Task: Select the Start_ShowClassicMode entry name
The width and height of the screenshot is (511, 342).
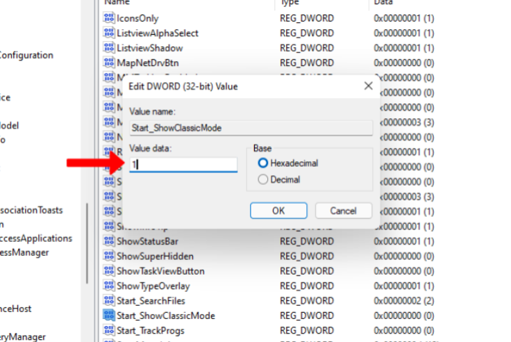Action: point(166,316)
